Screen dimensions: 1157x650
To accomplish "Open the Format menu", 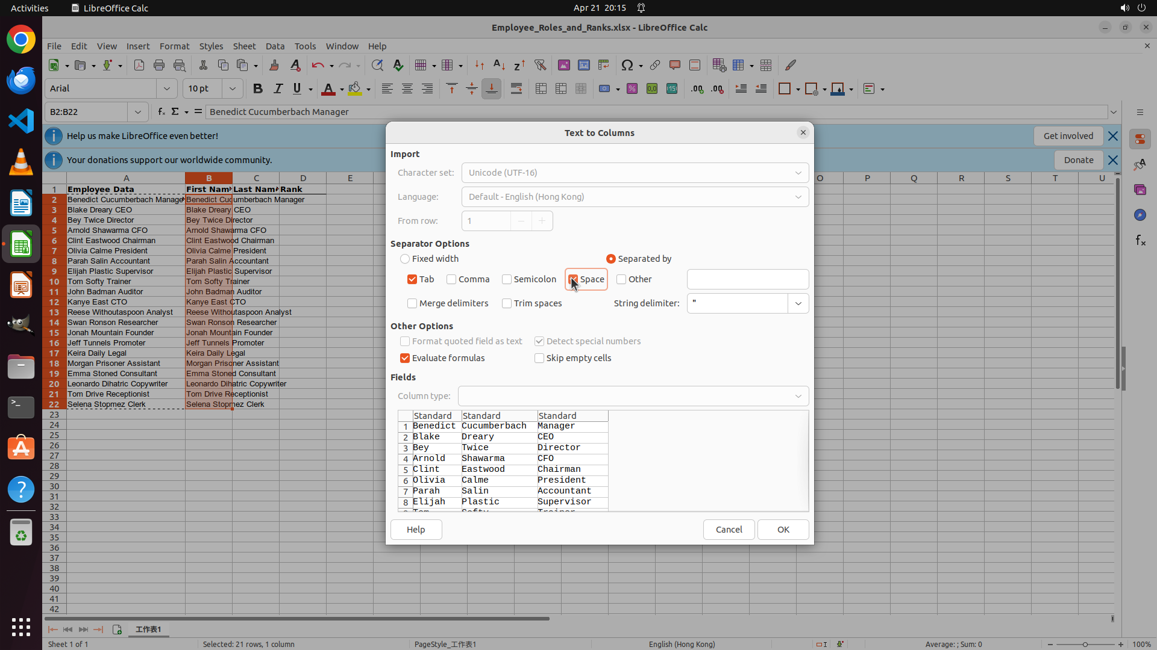I will pyautogui.click(x=174, y=46).
